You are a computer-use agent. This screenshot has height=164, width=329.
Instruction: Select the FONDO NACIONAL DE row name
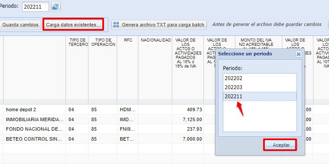pos(34,129)
